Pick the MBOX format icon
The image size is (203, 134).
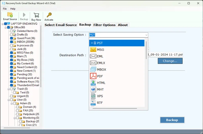click(x=93, y=70)
